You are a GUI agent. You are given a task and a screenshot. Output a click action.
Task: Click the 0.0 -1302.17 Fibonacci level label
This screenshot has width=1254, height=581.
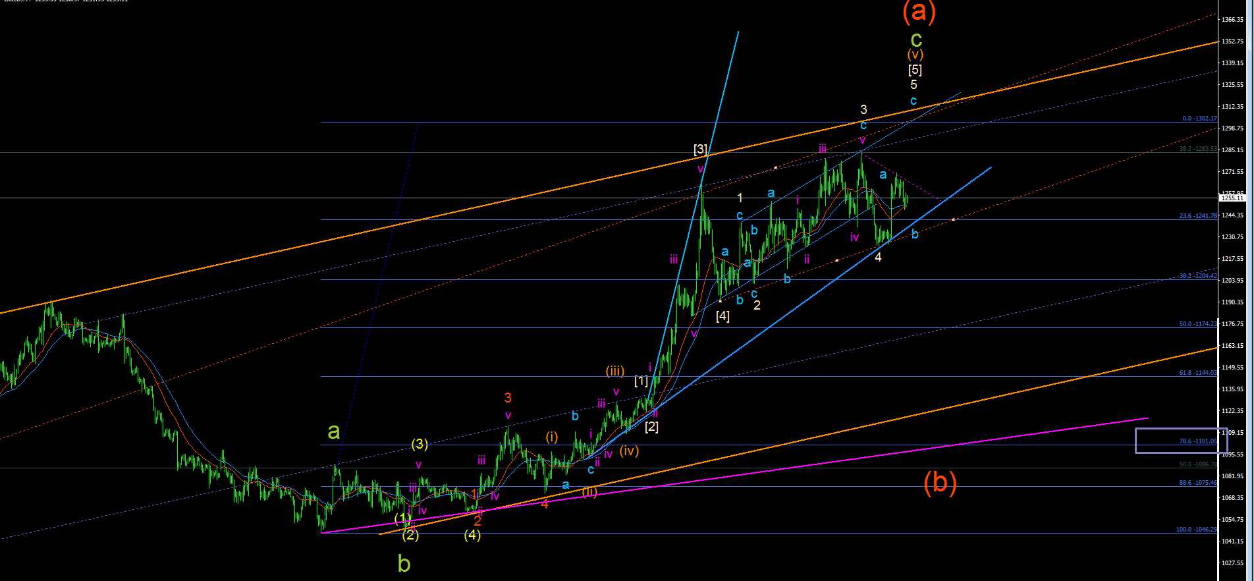point(1199,119)
